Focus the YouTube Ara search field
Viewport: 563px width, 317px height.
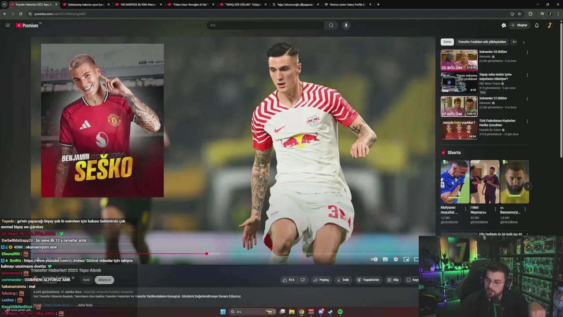pos(265,25)
